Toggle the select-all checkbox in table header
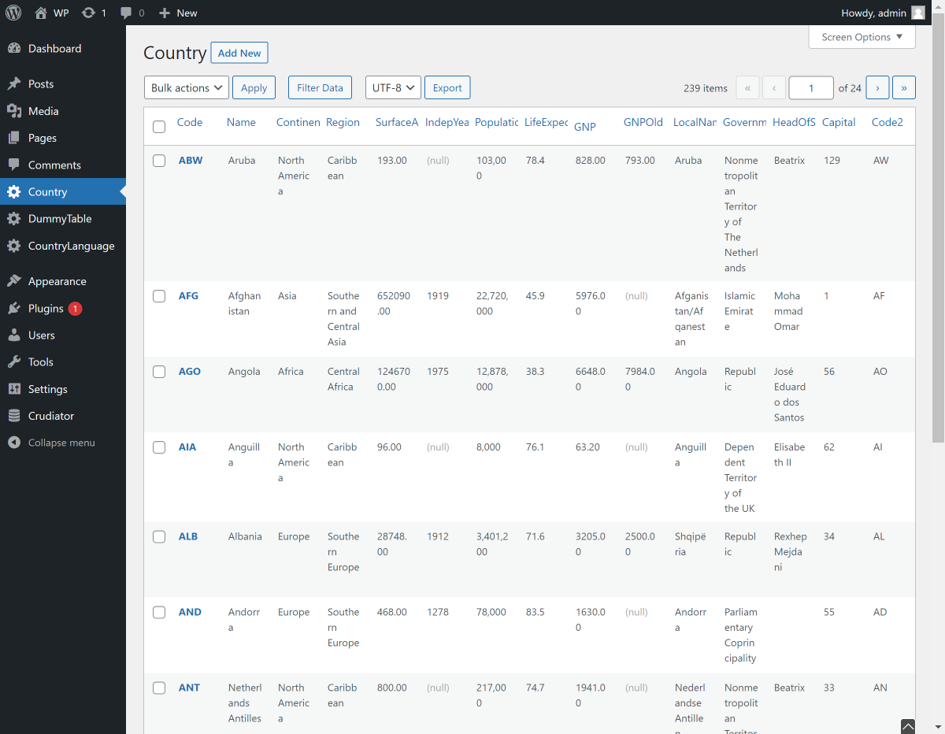This screenshot has width=945, height=734. [x=159, y=127]
